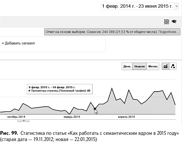Expand the small tab below the chart
Image resolution: width=182 pixels, height=142 pixels.
(x=24, y=121)
